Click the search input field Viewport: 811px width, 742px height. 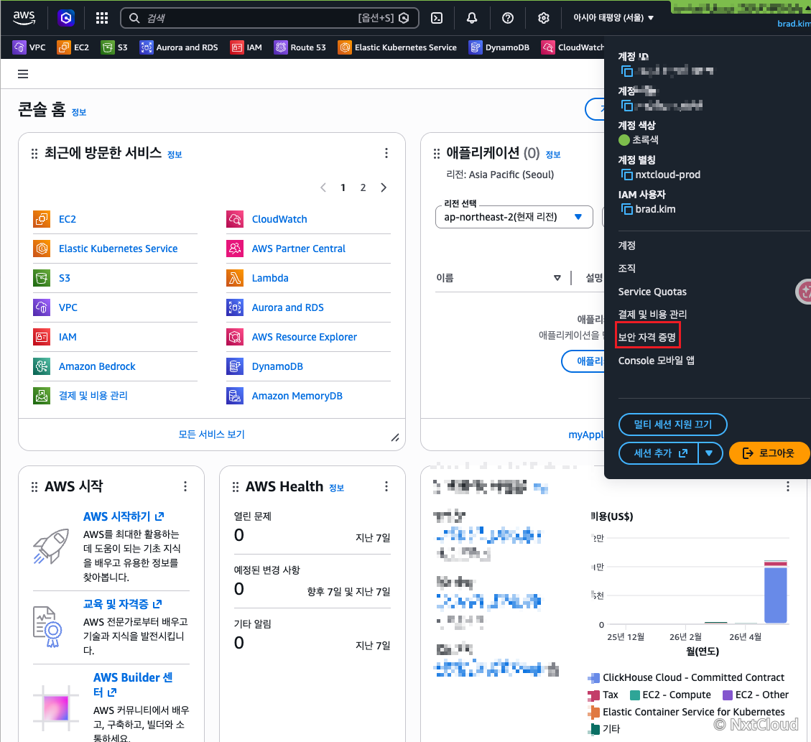[x=269, y=18]
